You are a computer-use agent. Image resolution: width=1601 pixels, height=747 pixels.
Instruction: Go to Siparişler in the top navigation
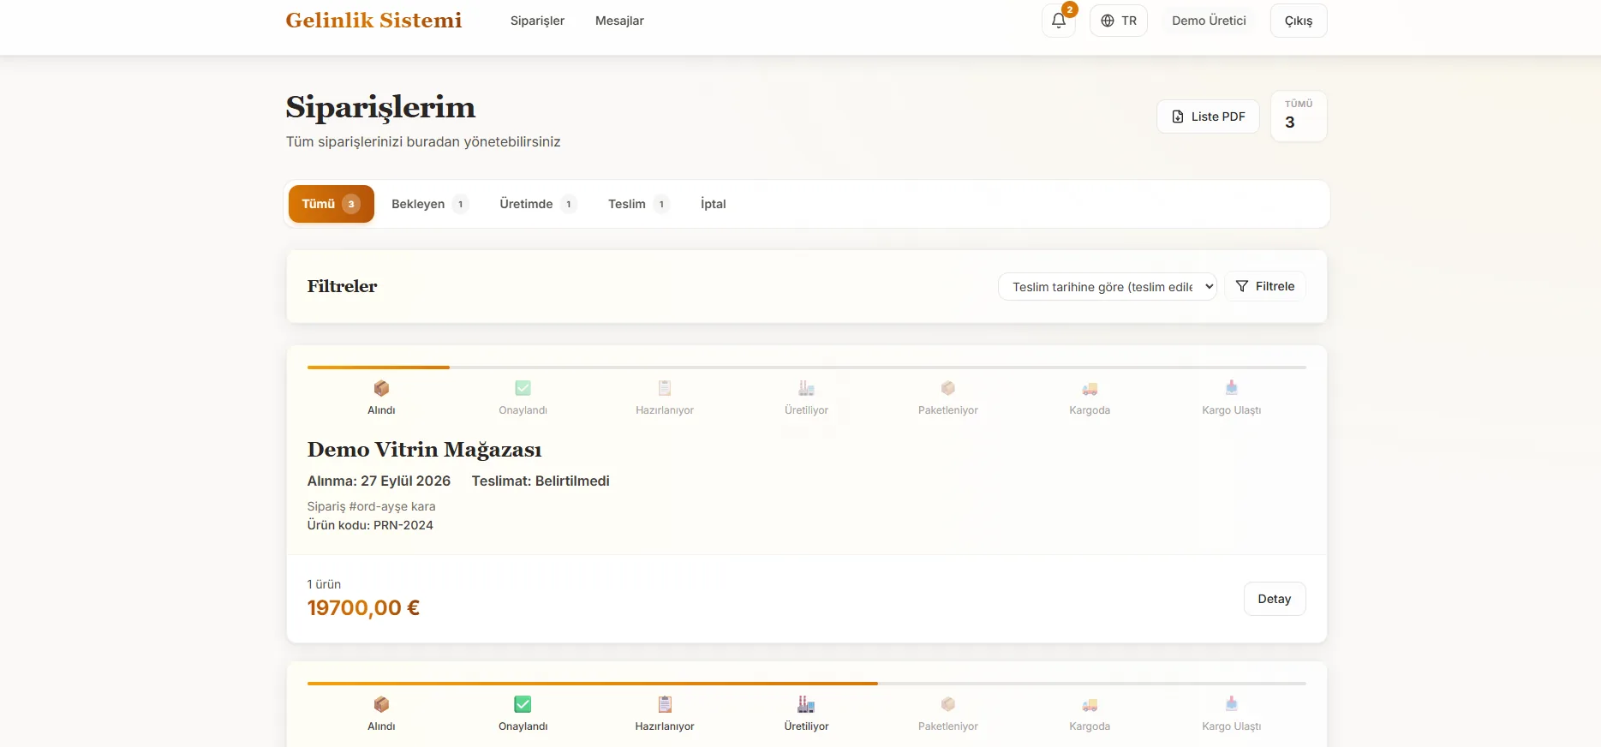coord(537,21)
